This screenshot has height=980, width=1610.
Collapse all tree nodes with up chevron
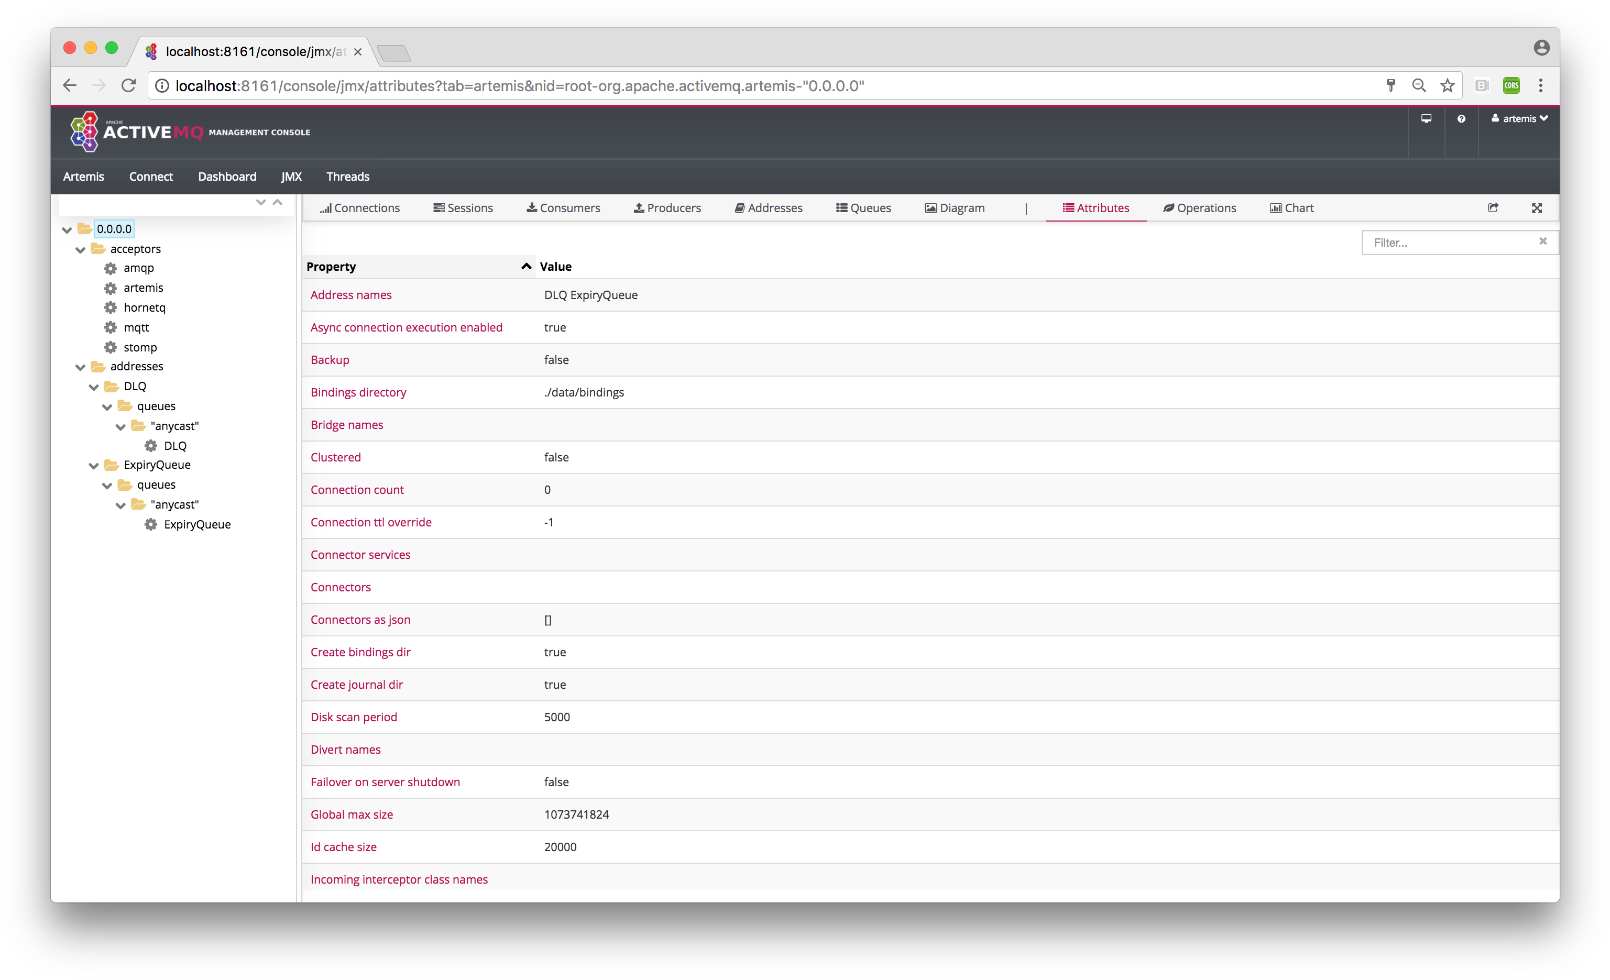[x=278, y=203]
